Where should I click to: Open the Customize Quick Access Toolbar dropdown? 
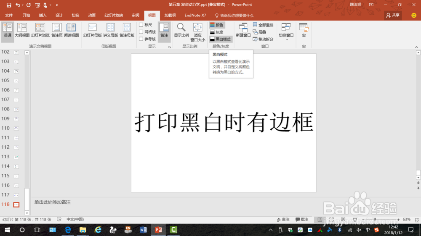coord(57,5)
